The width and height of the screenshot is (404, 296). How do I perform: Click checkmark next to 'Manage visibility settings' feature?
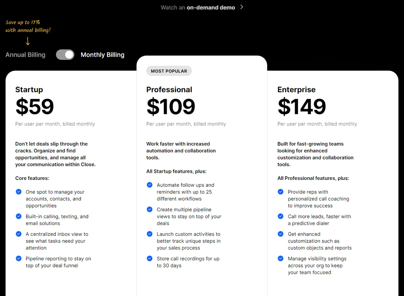pos(280,259)
